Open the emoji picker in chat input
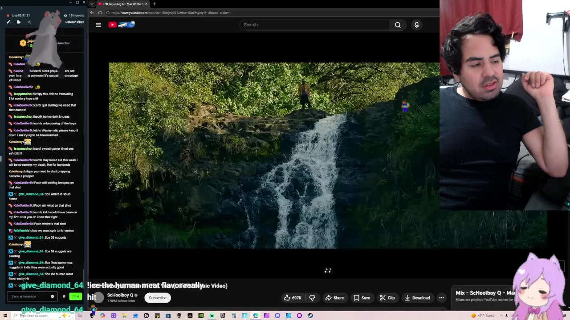Viewport: 570px width, 320px height. (52, 296)
